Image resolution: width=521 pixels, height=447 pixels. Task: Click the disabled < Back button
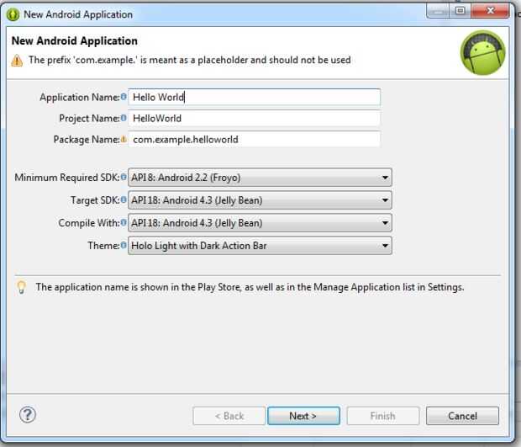point(229,416)
